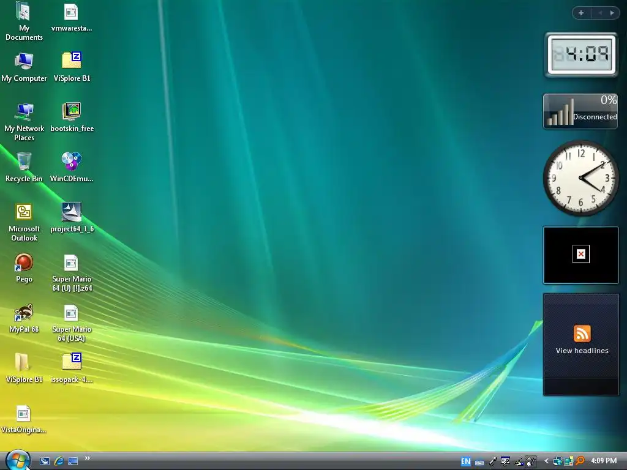
Task: Go to next sidebar gadget page
Action: coord(612,13)
